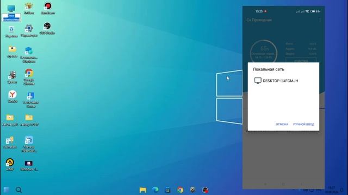
Task: Open the taskbar icon with the grey animal face
Action: [192, 190]
